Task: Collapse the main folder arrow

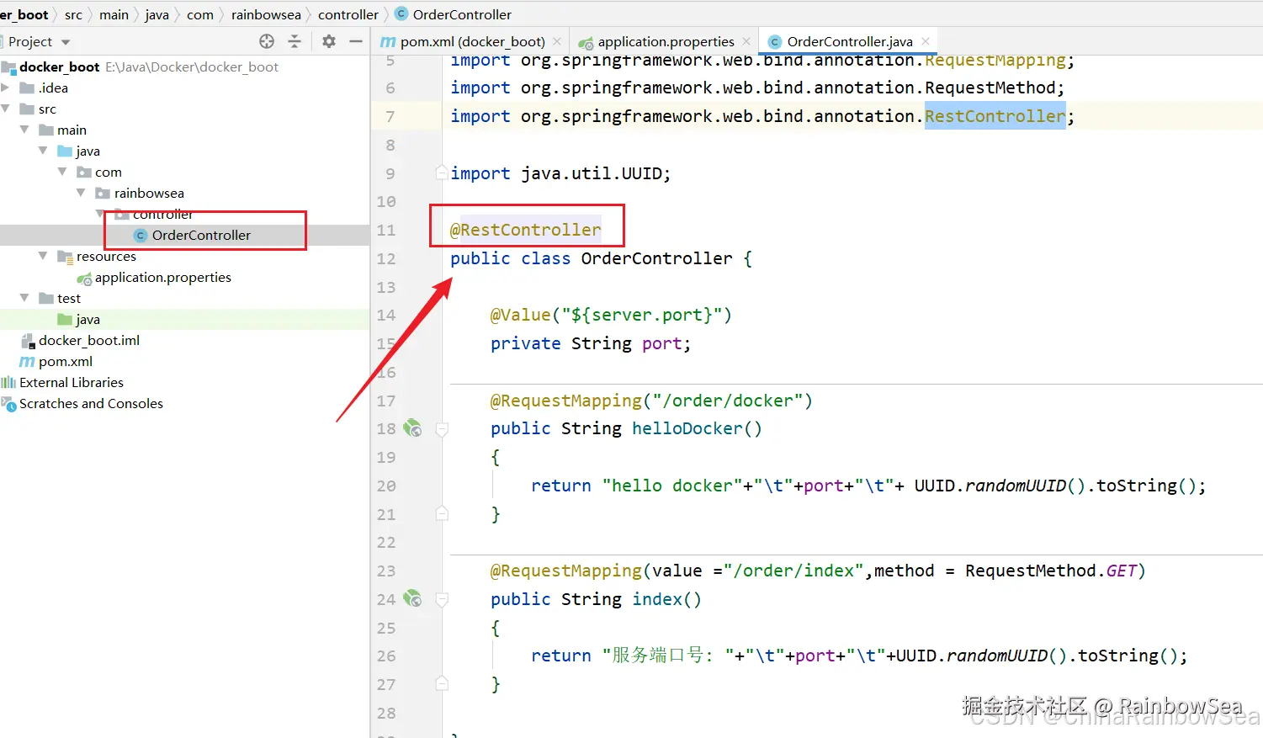Action: (24, 130)
